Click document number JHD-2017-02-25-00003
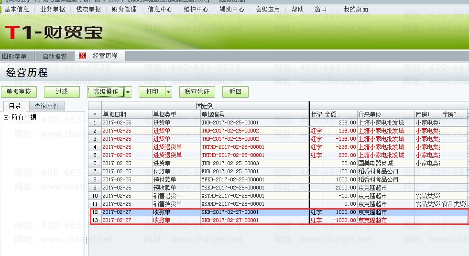 click(229, 163)
